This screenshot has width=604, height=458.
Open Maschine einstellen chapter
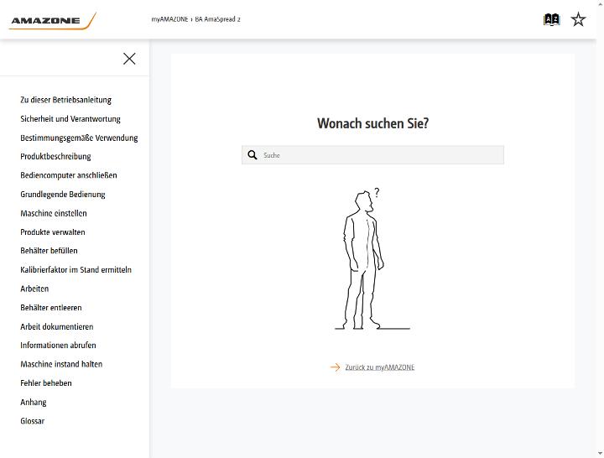coord(54,213)
